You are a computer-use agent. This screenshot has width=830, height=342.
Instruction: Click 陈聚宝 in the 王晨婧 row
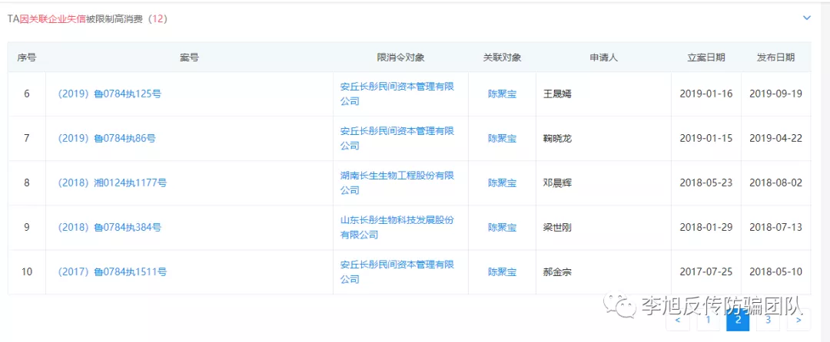tap(503, 94)
